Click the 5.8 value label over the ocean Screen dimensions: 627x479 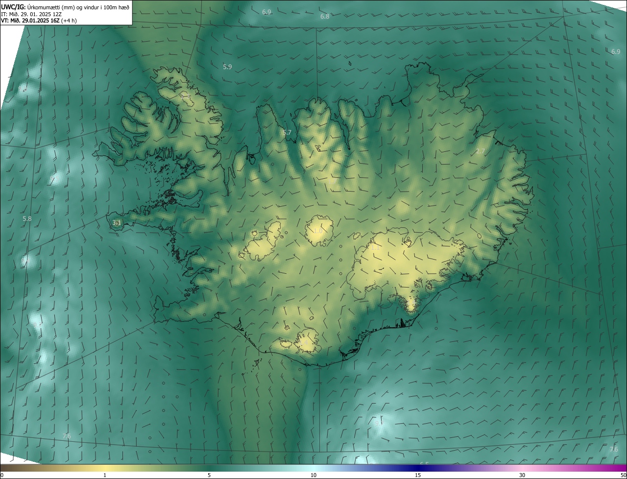[x=27, y=218]
